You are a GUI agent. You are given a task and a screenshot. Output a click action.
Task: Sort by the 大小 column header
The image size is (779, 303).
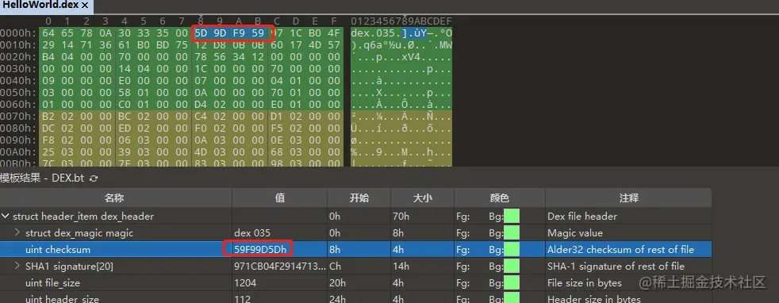[x=422, y=198]
